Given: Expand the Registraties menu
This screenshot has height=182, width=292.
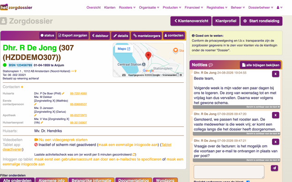Looking at the screenshot, I should click(217, 7).
